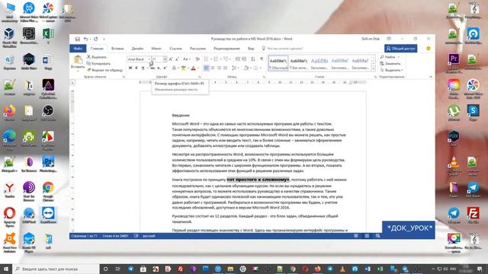
Task: Undo the last action
Action: [85, 39]
